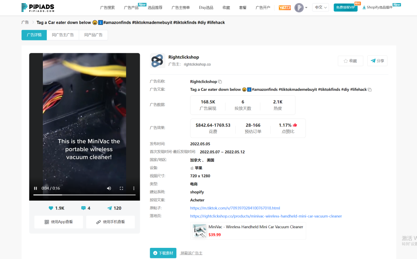Open 套餐 in the navigation
This screenshot has height=259, width=417.
point(242,7)
